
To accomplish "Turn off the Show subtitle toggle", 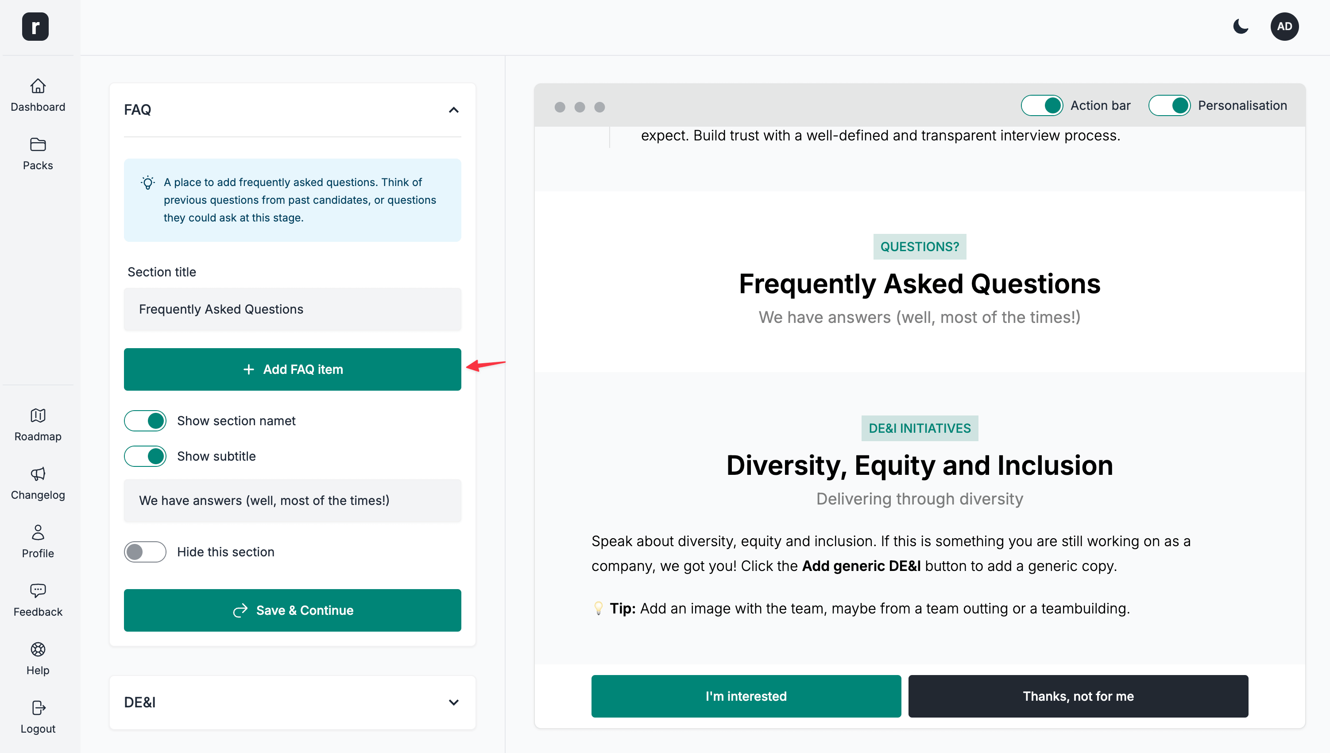I will pyautogui.click(x=145, y=456).
